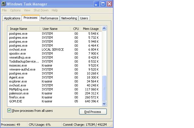Maximize the Task Manager window

(x=103, y=4)
